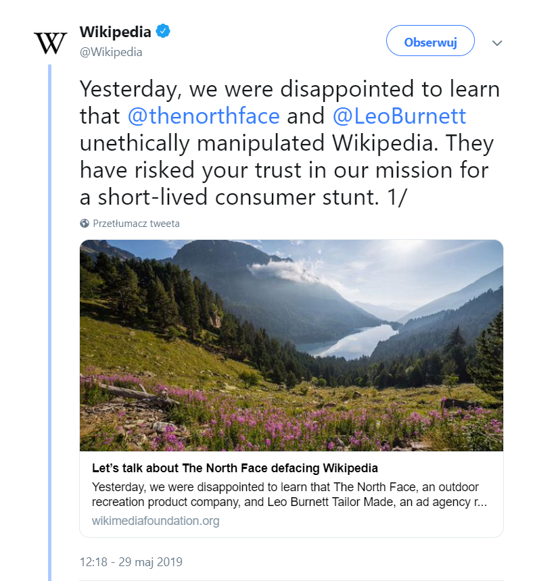
Task: Open the wikimediafoundation.org domain link
Action: point(156,521)
